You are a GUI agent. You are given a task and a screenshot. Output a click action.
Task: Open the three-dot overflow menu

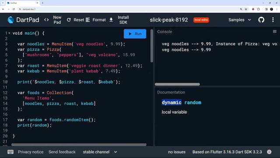point(273,20)
